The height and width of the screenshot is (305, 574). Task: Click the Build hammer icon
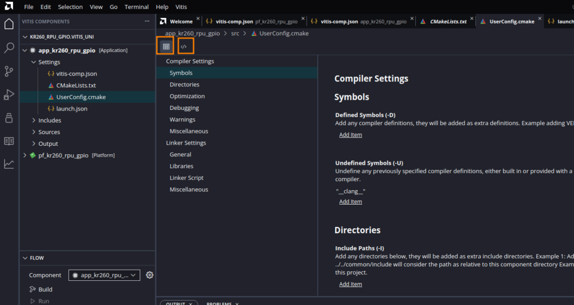(33, 289)
